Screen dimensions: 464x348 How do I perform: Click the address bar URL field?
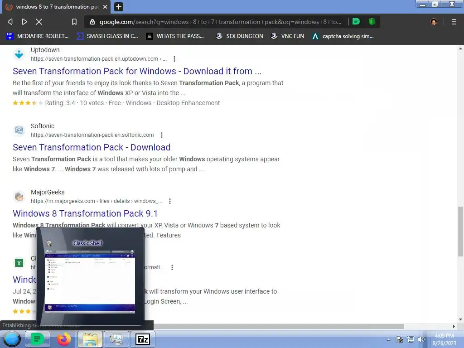click(220, 22)
